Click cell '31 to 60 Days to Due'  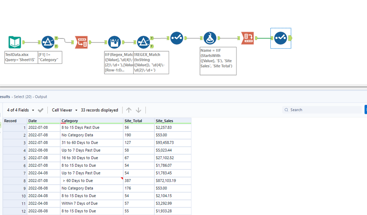point(92,142)
